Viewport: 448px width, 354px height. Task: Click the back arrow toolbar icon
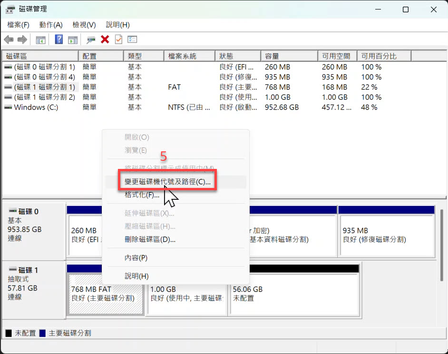coord(9,40)
